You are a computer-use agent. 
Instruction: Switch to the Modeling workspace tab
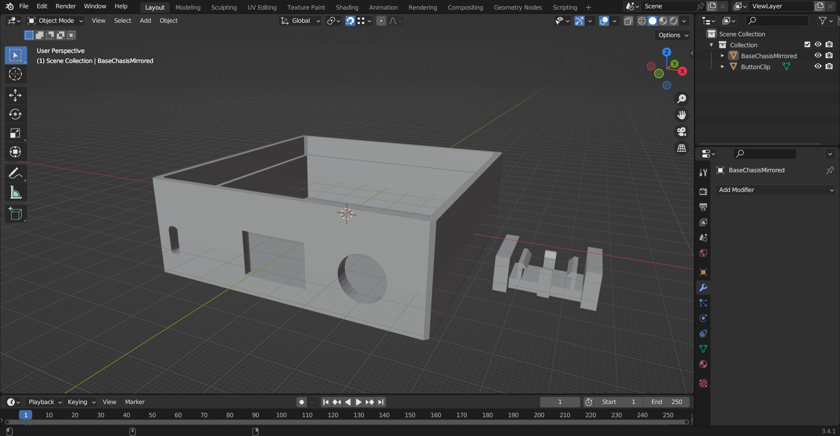click(x=188, y=7)
